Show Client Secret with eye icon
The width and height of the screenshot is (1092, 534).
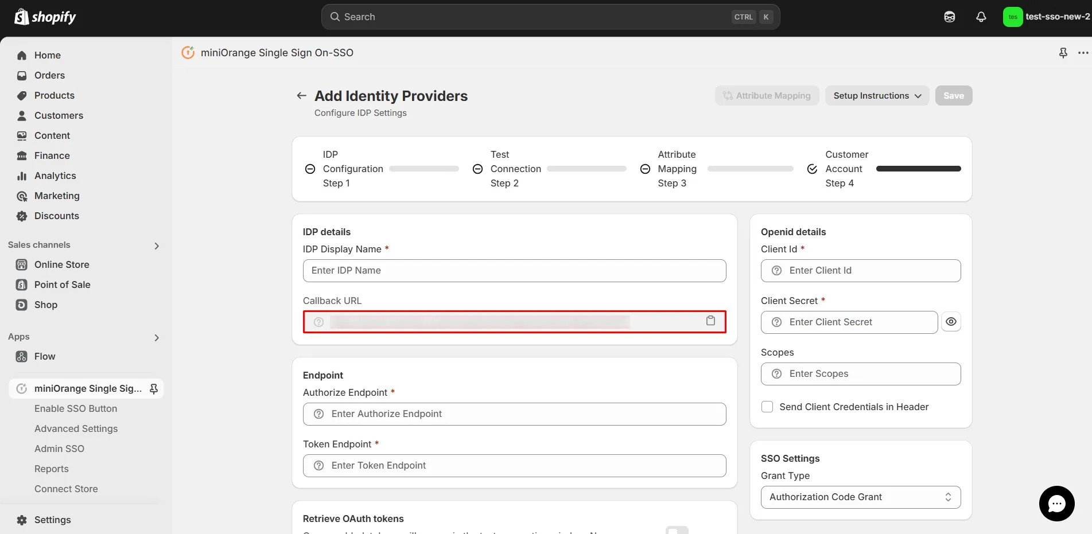tap(951, 322)
